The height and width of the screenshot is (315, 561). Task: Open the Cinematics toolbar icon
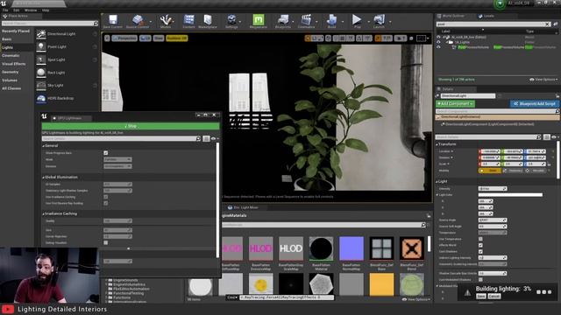click(306, 21)
